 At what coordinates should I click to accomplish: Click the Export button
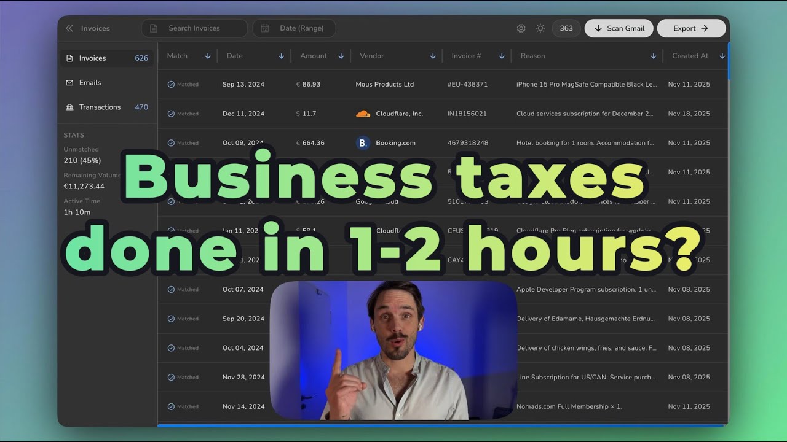click(692, 28)
